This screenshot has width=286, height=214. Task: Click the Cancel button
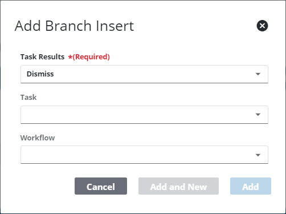click(101, 186)
